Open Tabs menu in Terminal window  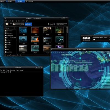click(18, 70)
